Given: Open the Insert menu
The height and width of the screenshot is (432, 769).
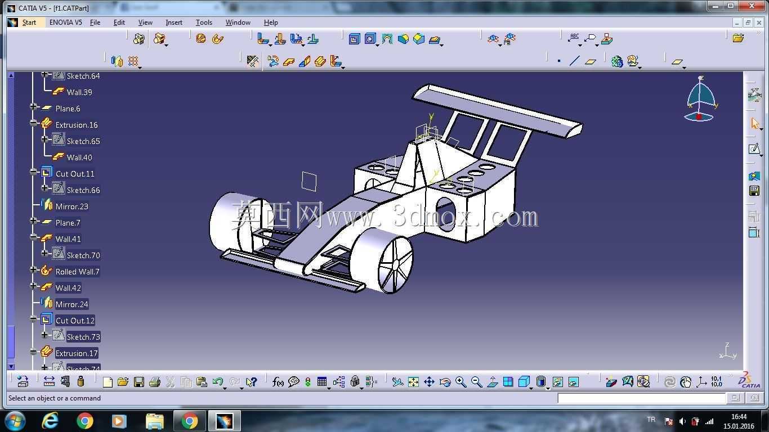Looking at the screenshot, I should [x=174, y=22].
